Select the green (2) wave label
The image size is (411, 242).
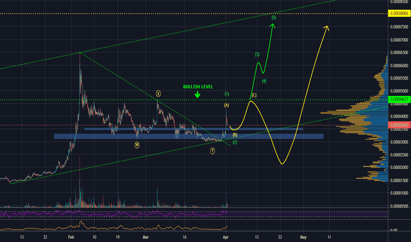coord(235,142)
